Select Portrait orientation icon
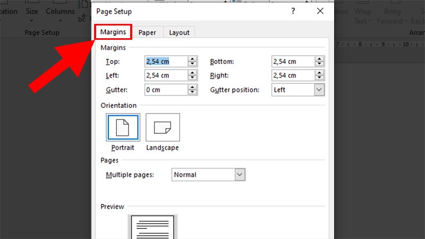 click(123, 127)
